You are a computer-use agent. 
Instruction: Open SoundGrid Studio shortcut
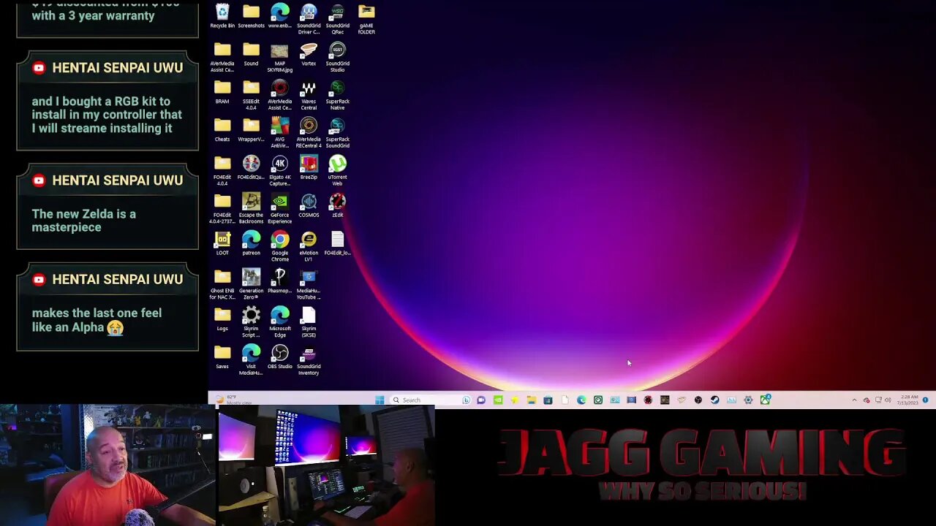337,57
